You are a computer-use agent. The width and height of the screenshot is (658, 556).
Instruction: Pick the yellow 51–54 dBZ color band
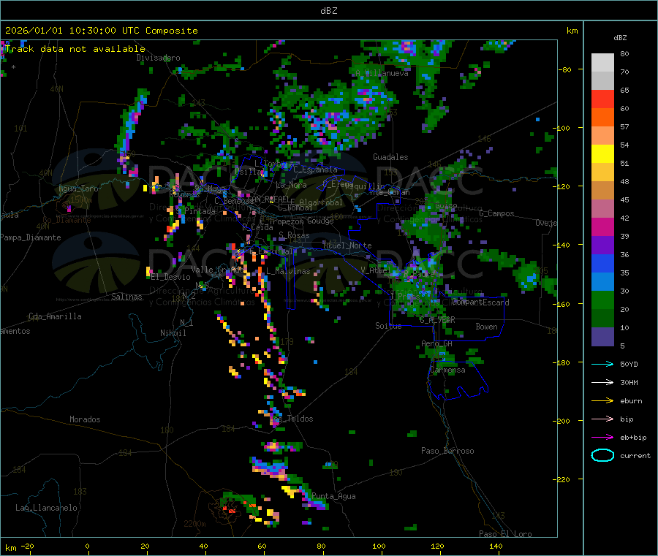pos(602,154)
